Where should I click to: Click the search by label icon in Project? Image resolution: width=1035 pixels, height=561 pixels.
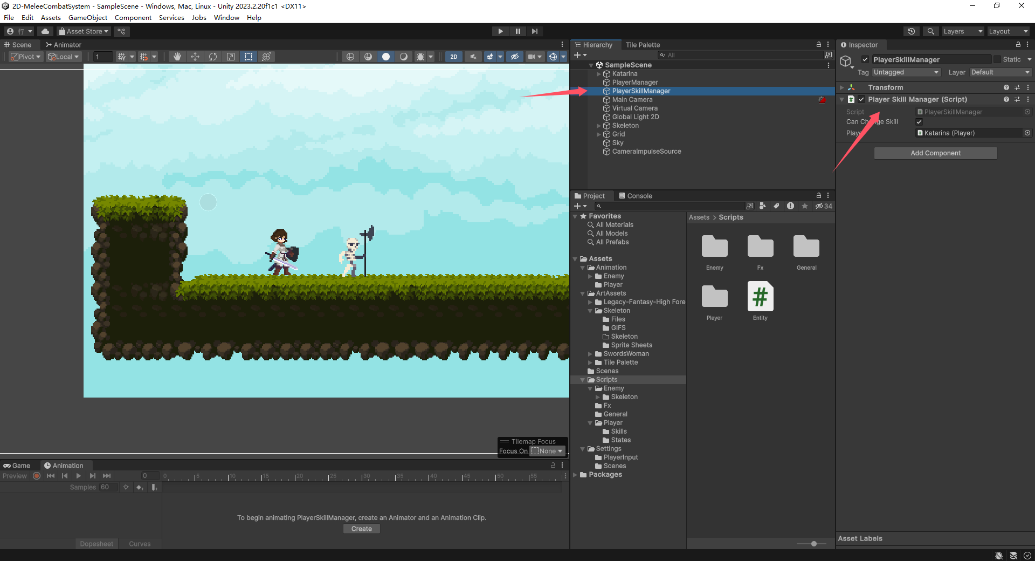click(x=776, y=206)
